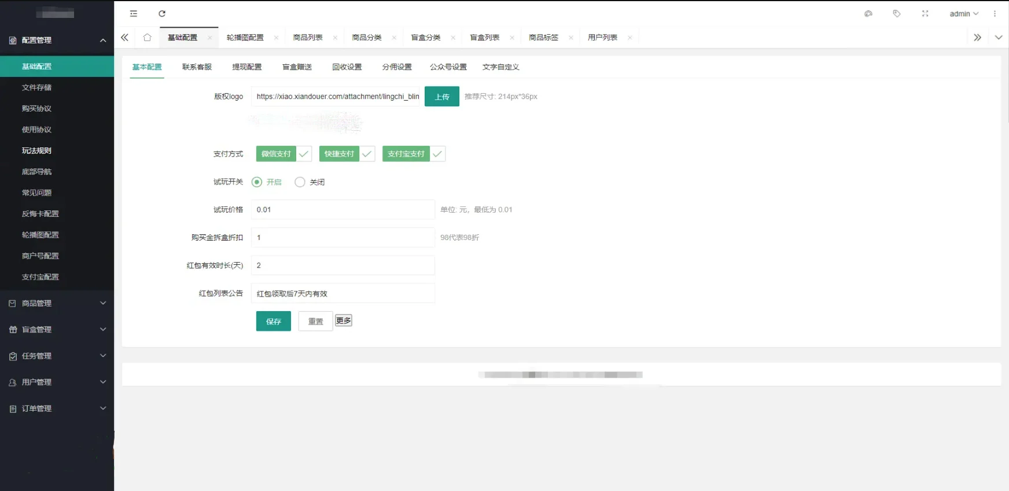Click the 上传 upload button
Image resolution: width=1009 pixels, height=491 pixels.
441,97
